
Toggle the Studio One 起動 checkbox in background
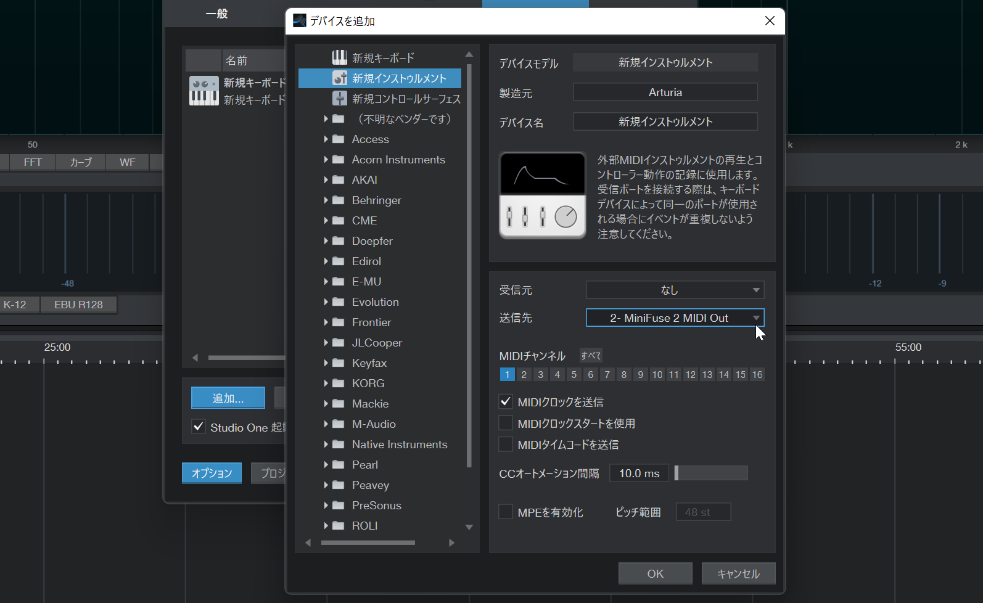199,427
